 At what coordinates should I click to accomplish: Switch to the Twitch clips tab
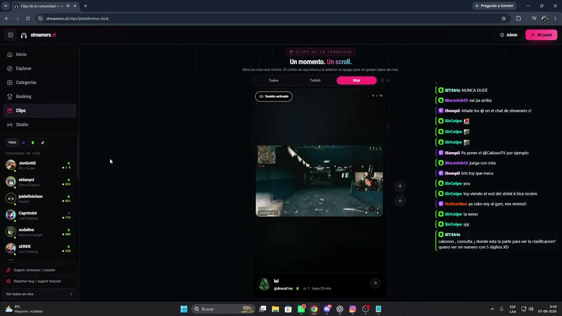click(x=315, y=81)
